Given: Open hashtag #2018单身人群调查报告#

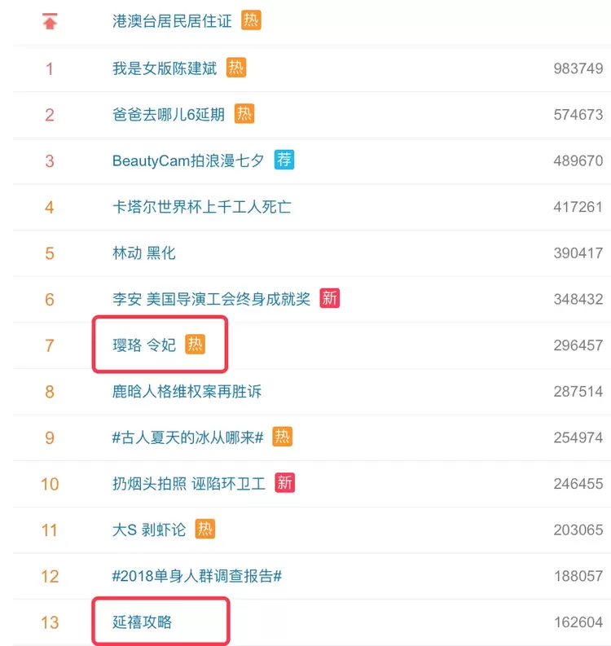Looking at the screenshot, I should point(197,576).
